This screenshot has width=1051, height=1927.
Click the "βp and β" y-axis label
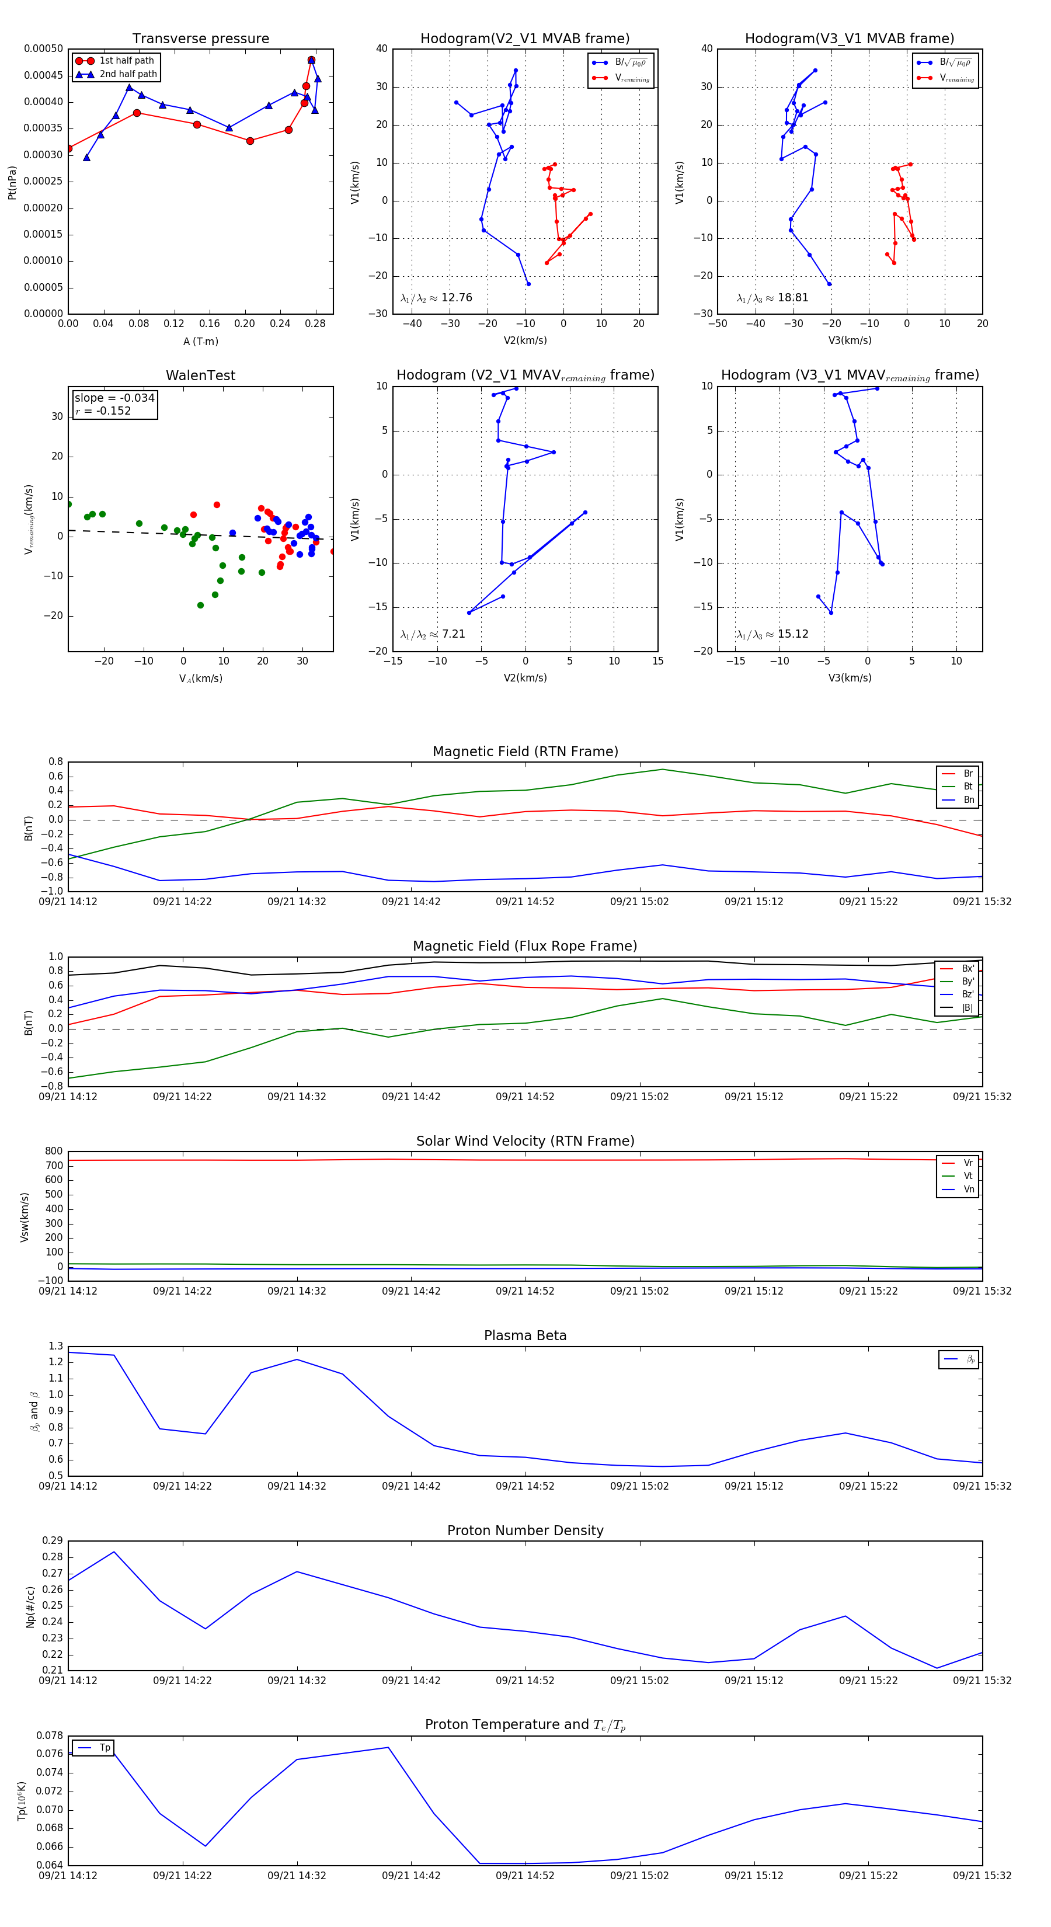(34, 1411)
